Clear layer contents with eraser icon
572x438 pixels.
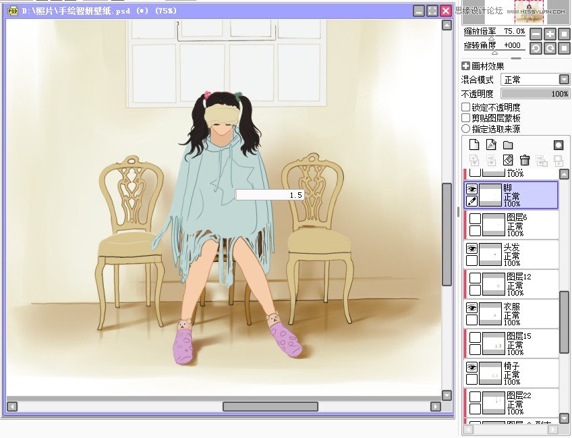(508, 160)
